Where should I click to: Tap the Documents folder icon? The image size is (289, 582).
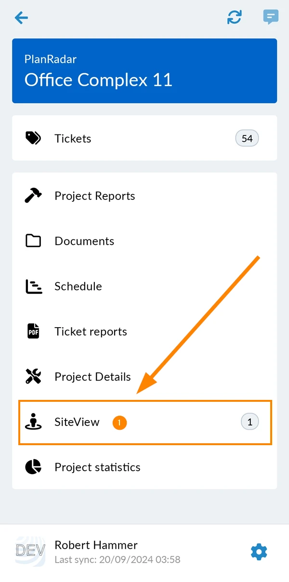point(33,241)
